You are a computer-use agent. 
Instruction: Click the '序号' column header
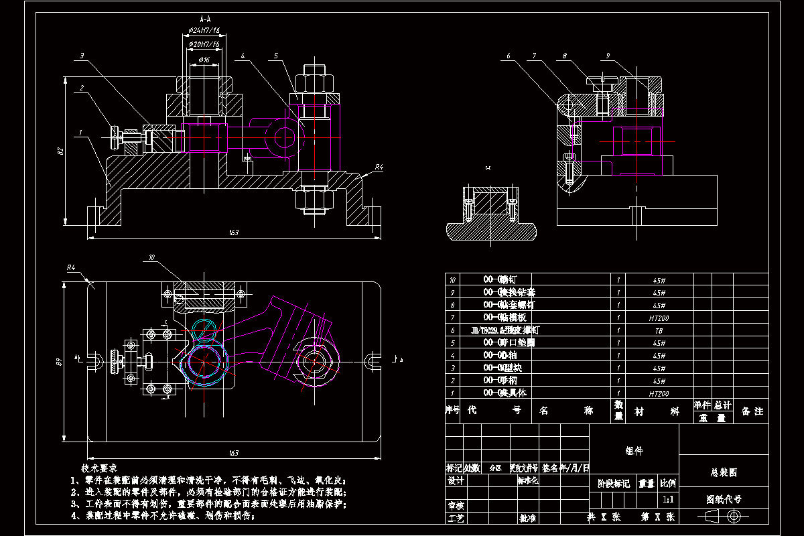point(454,410)
